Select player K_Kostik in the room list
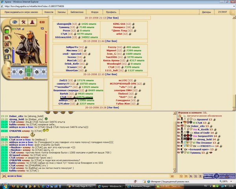The image size is (236, 189). pyautogui.click(x=203, y=130)
